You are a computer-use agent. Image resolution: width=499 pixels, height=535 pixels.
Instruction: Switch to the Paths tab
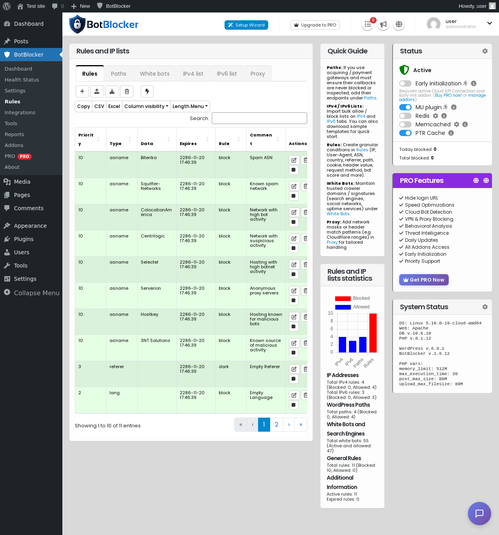pyautogui.click(x=119, y=74)
